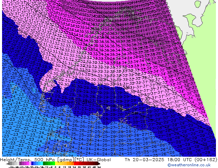Image resolution: width=218 pixels, height=168 pixels.
Task: Pick the bright magenta swatch on the legend
Action: pos(28,164)
